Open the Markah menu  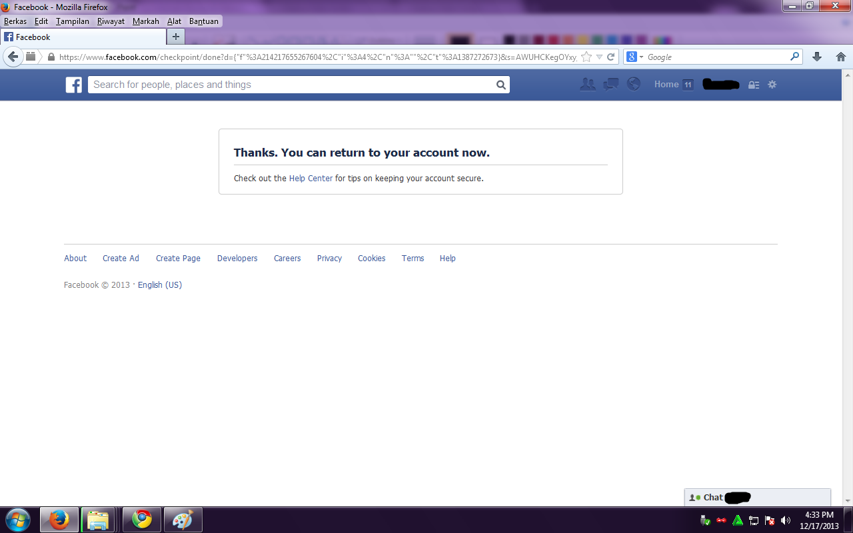[x=146, y=21]
